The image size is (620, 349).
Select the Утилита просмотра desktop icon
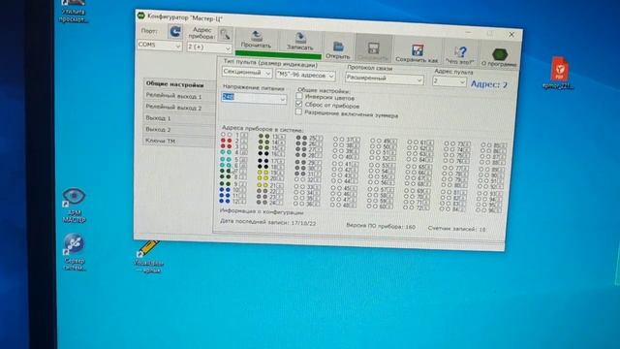74,12
